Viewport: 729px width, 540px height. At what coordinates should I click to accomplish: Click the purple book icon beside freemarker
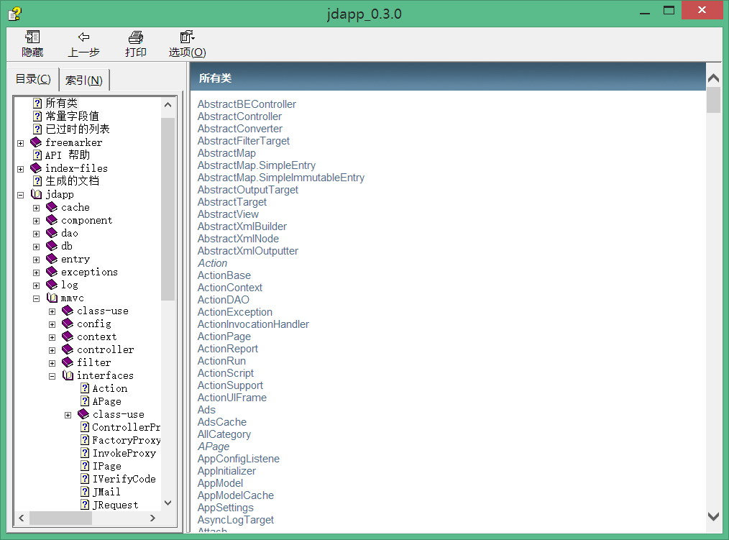click(x=36, y=142)
